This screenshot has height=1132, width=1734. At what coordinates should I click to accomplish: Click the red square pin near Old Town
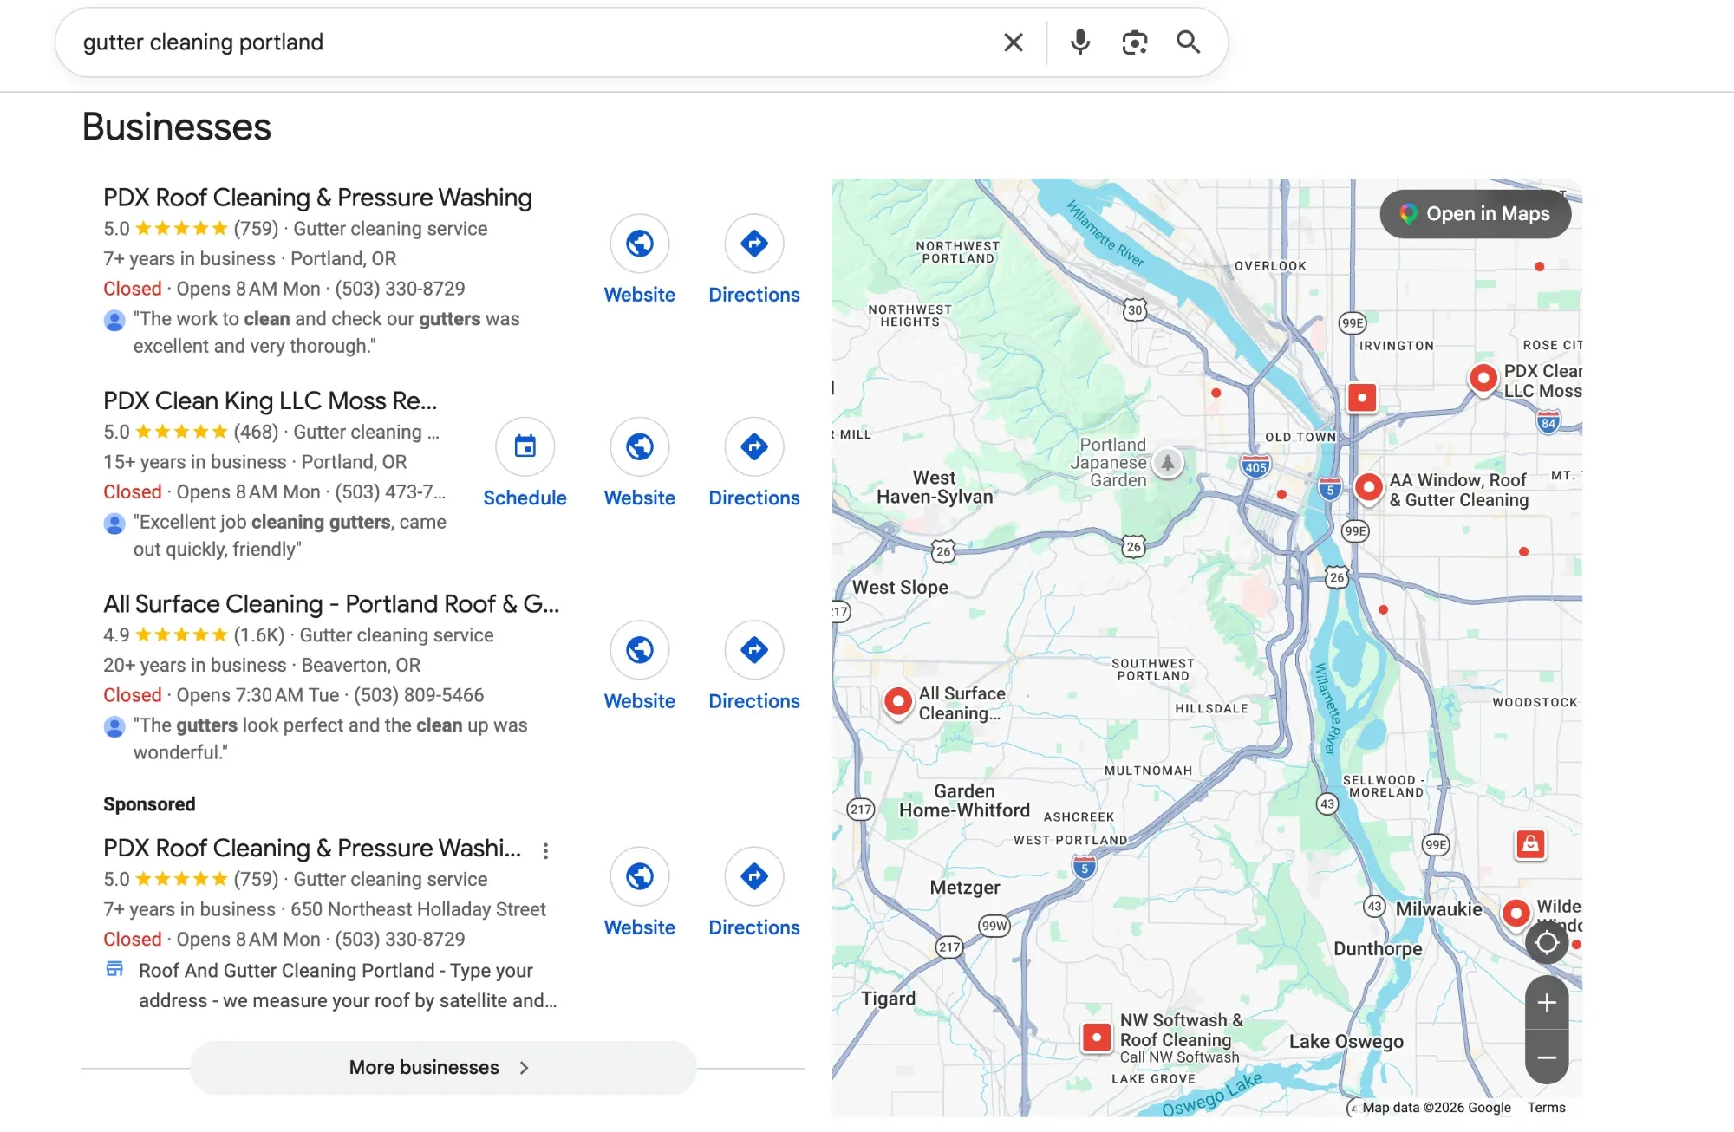pos(1362,398)
